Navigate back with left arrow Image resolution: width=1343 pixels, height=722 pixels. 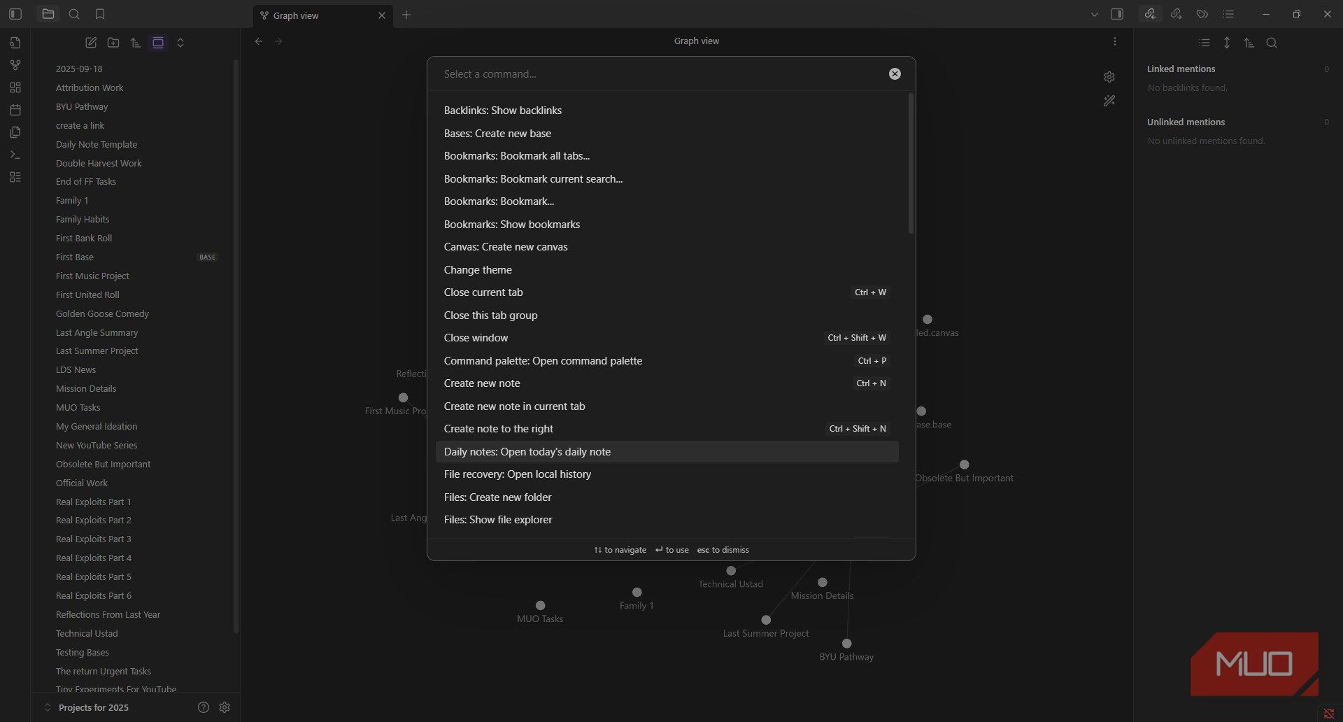pyautogui.click(x=259, y=41)
